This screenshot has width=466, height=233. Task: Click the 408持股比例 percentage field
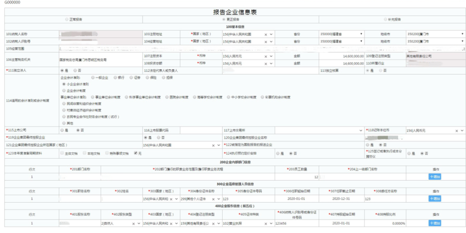pos(385,223)
